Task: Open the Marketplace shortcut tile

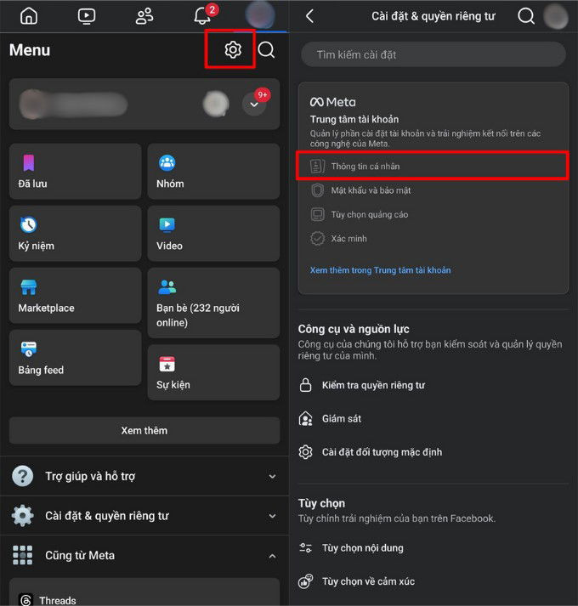Action: (75, 296)
